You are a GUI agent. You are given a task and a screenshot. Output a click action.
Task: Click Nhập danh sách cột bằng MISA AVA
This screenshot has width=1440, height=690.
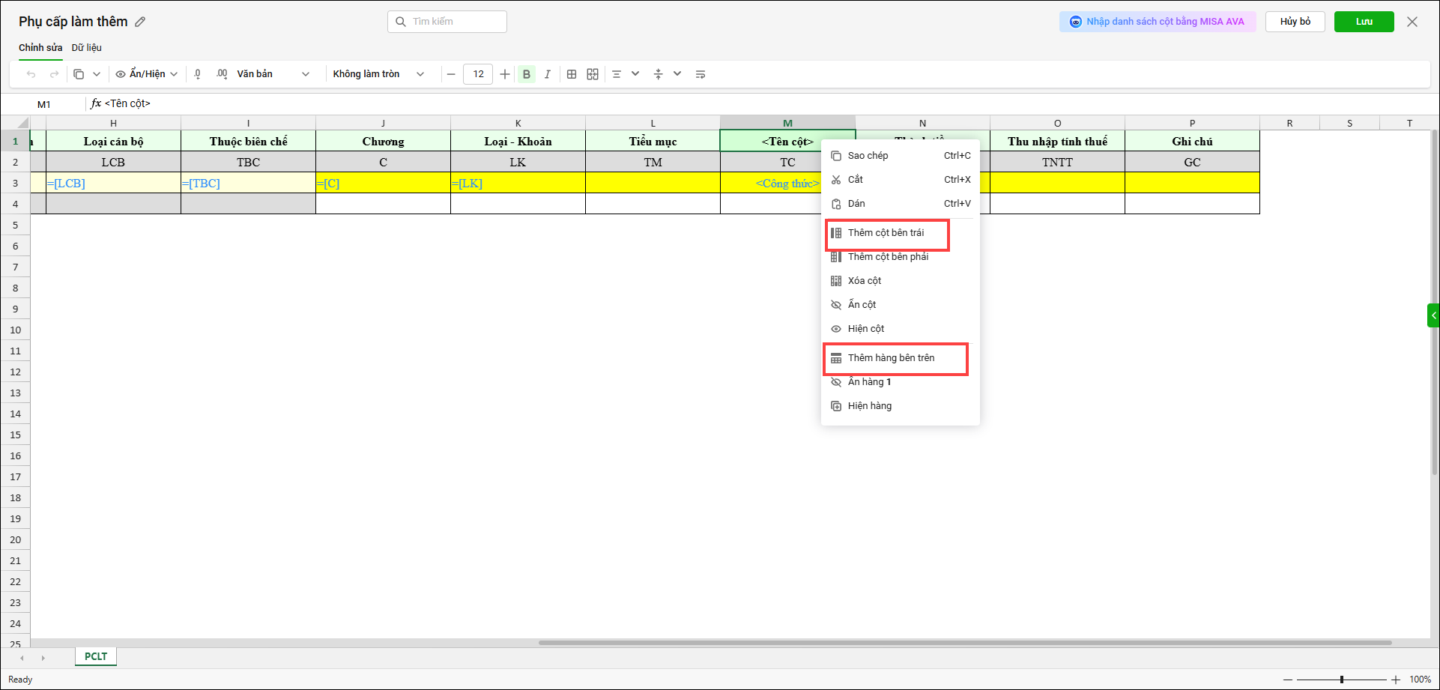1158,22
